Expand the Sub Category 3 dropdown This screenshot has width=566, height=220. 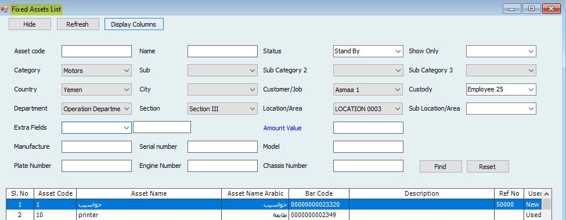(x=501, y=70)
